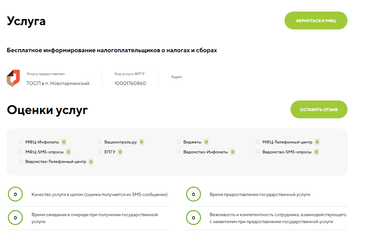
Task: Toggle the Ведомство-SMS-опросы checkbox
Action: [258, 152]
